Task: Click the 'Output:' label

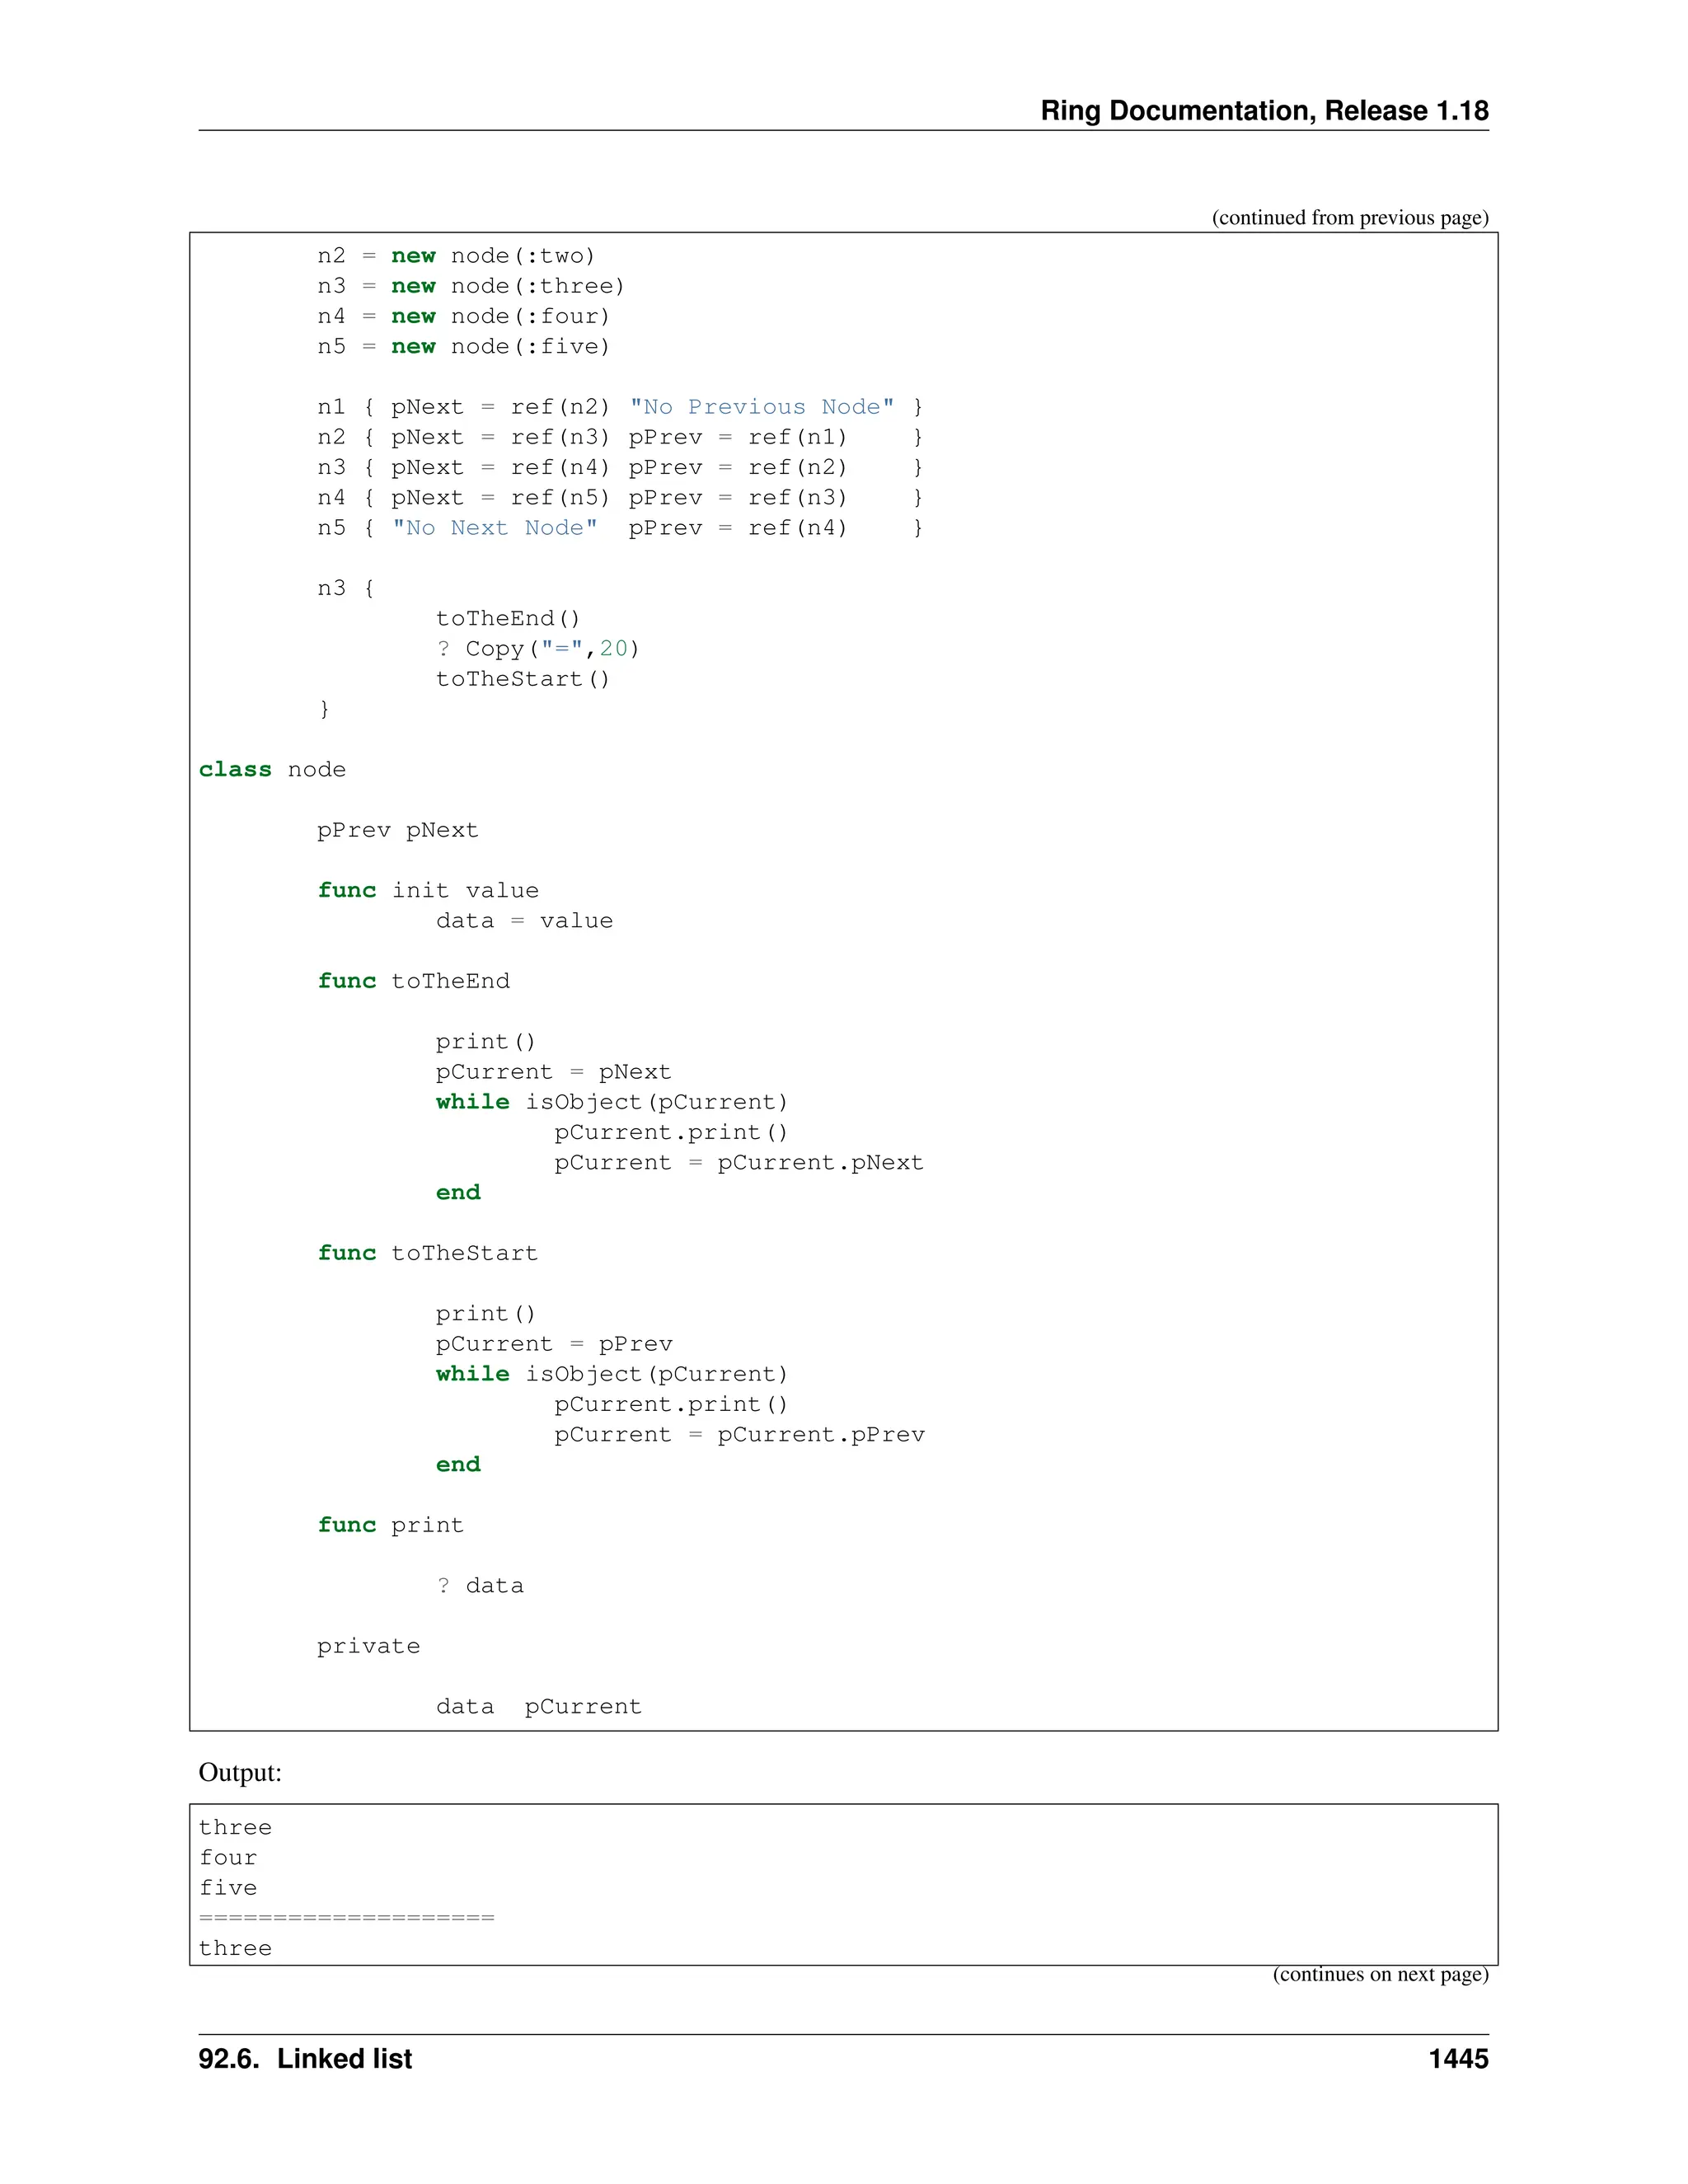Action: tap(240, 1772)
